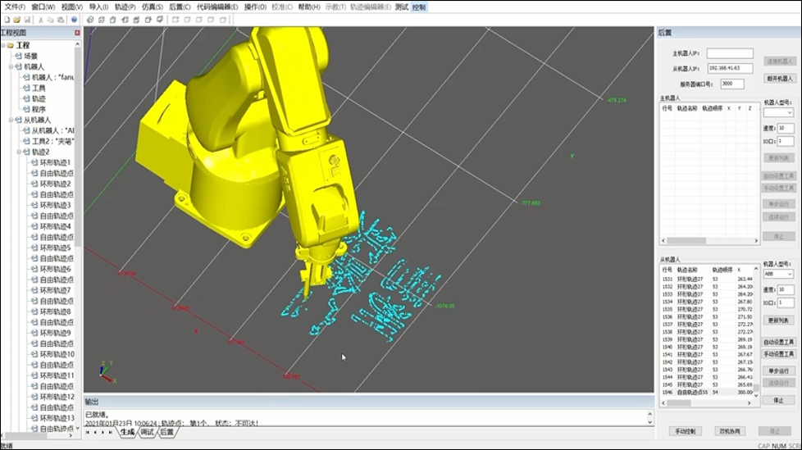802x450 pixels.
Task: Collapse the 机器人 tree node
Action: (x=11, y=66)
